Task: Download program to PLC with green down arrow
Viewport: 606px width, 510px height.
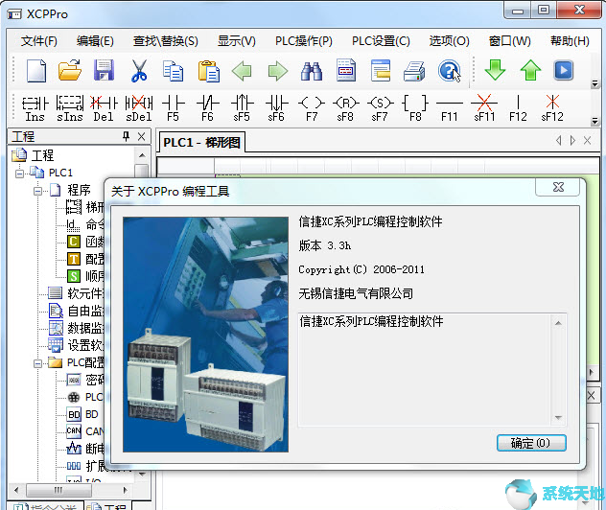Action: 495,70
